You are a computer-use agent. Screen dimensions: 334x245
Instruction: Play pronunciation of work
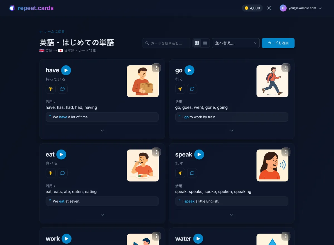[67, 239]
